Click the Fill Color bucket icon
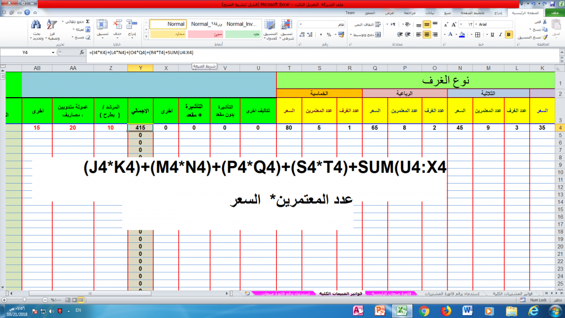This screenshot has height=318, width=565. click(462, 34)
